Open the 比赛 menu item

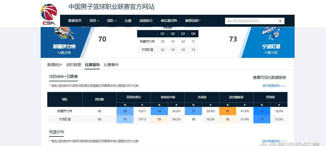click(128, 21)
